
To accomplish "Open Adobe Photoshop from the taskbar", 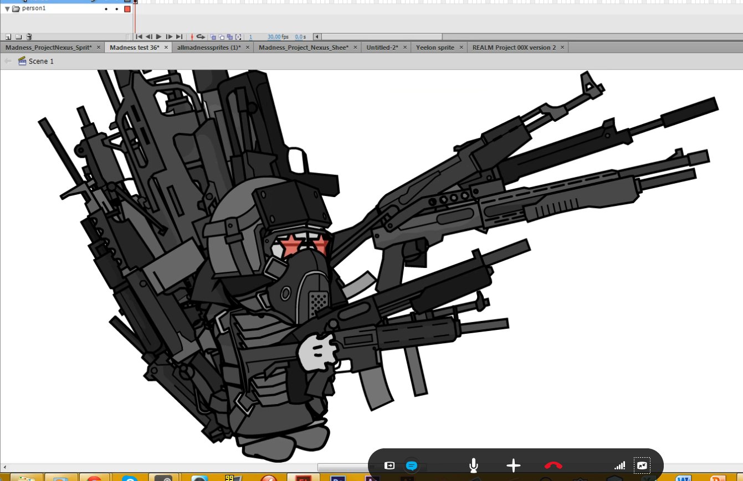I will pyautogui.click(x=337, y=478).
